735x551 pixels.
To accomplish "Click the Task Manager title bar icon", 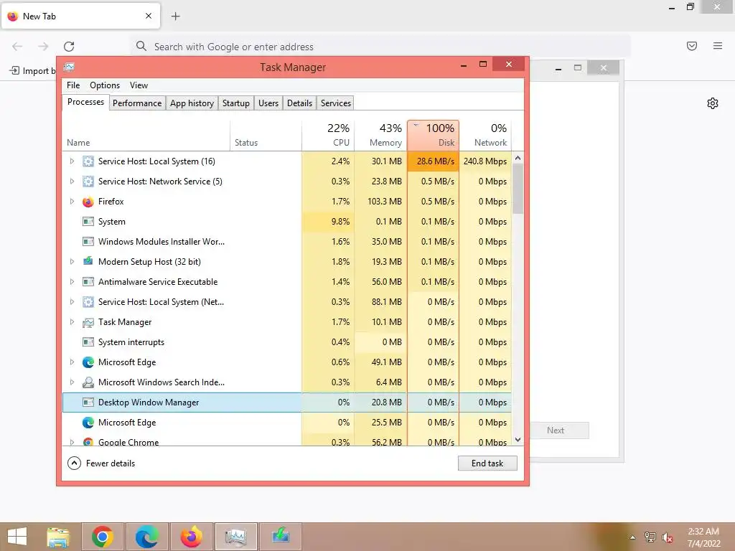I will tap(69, 67).
